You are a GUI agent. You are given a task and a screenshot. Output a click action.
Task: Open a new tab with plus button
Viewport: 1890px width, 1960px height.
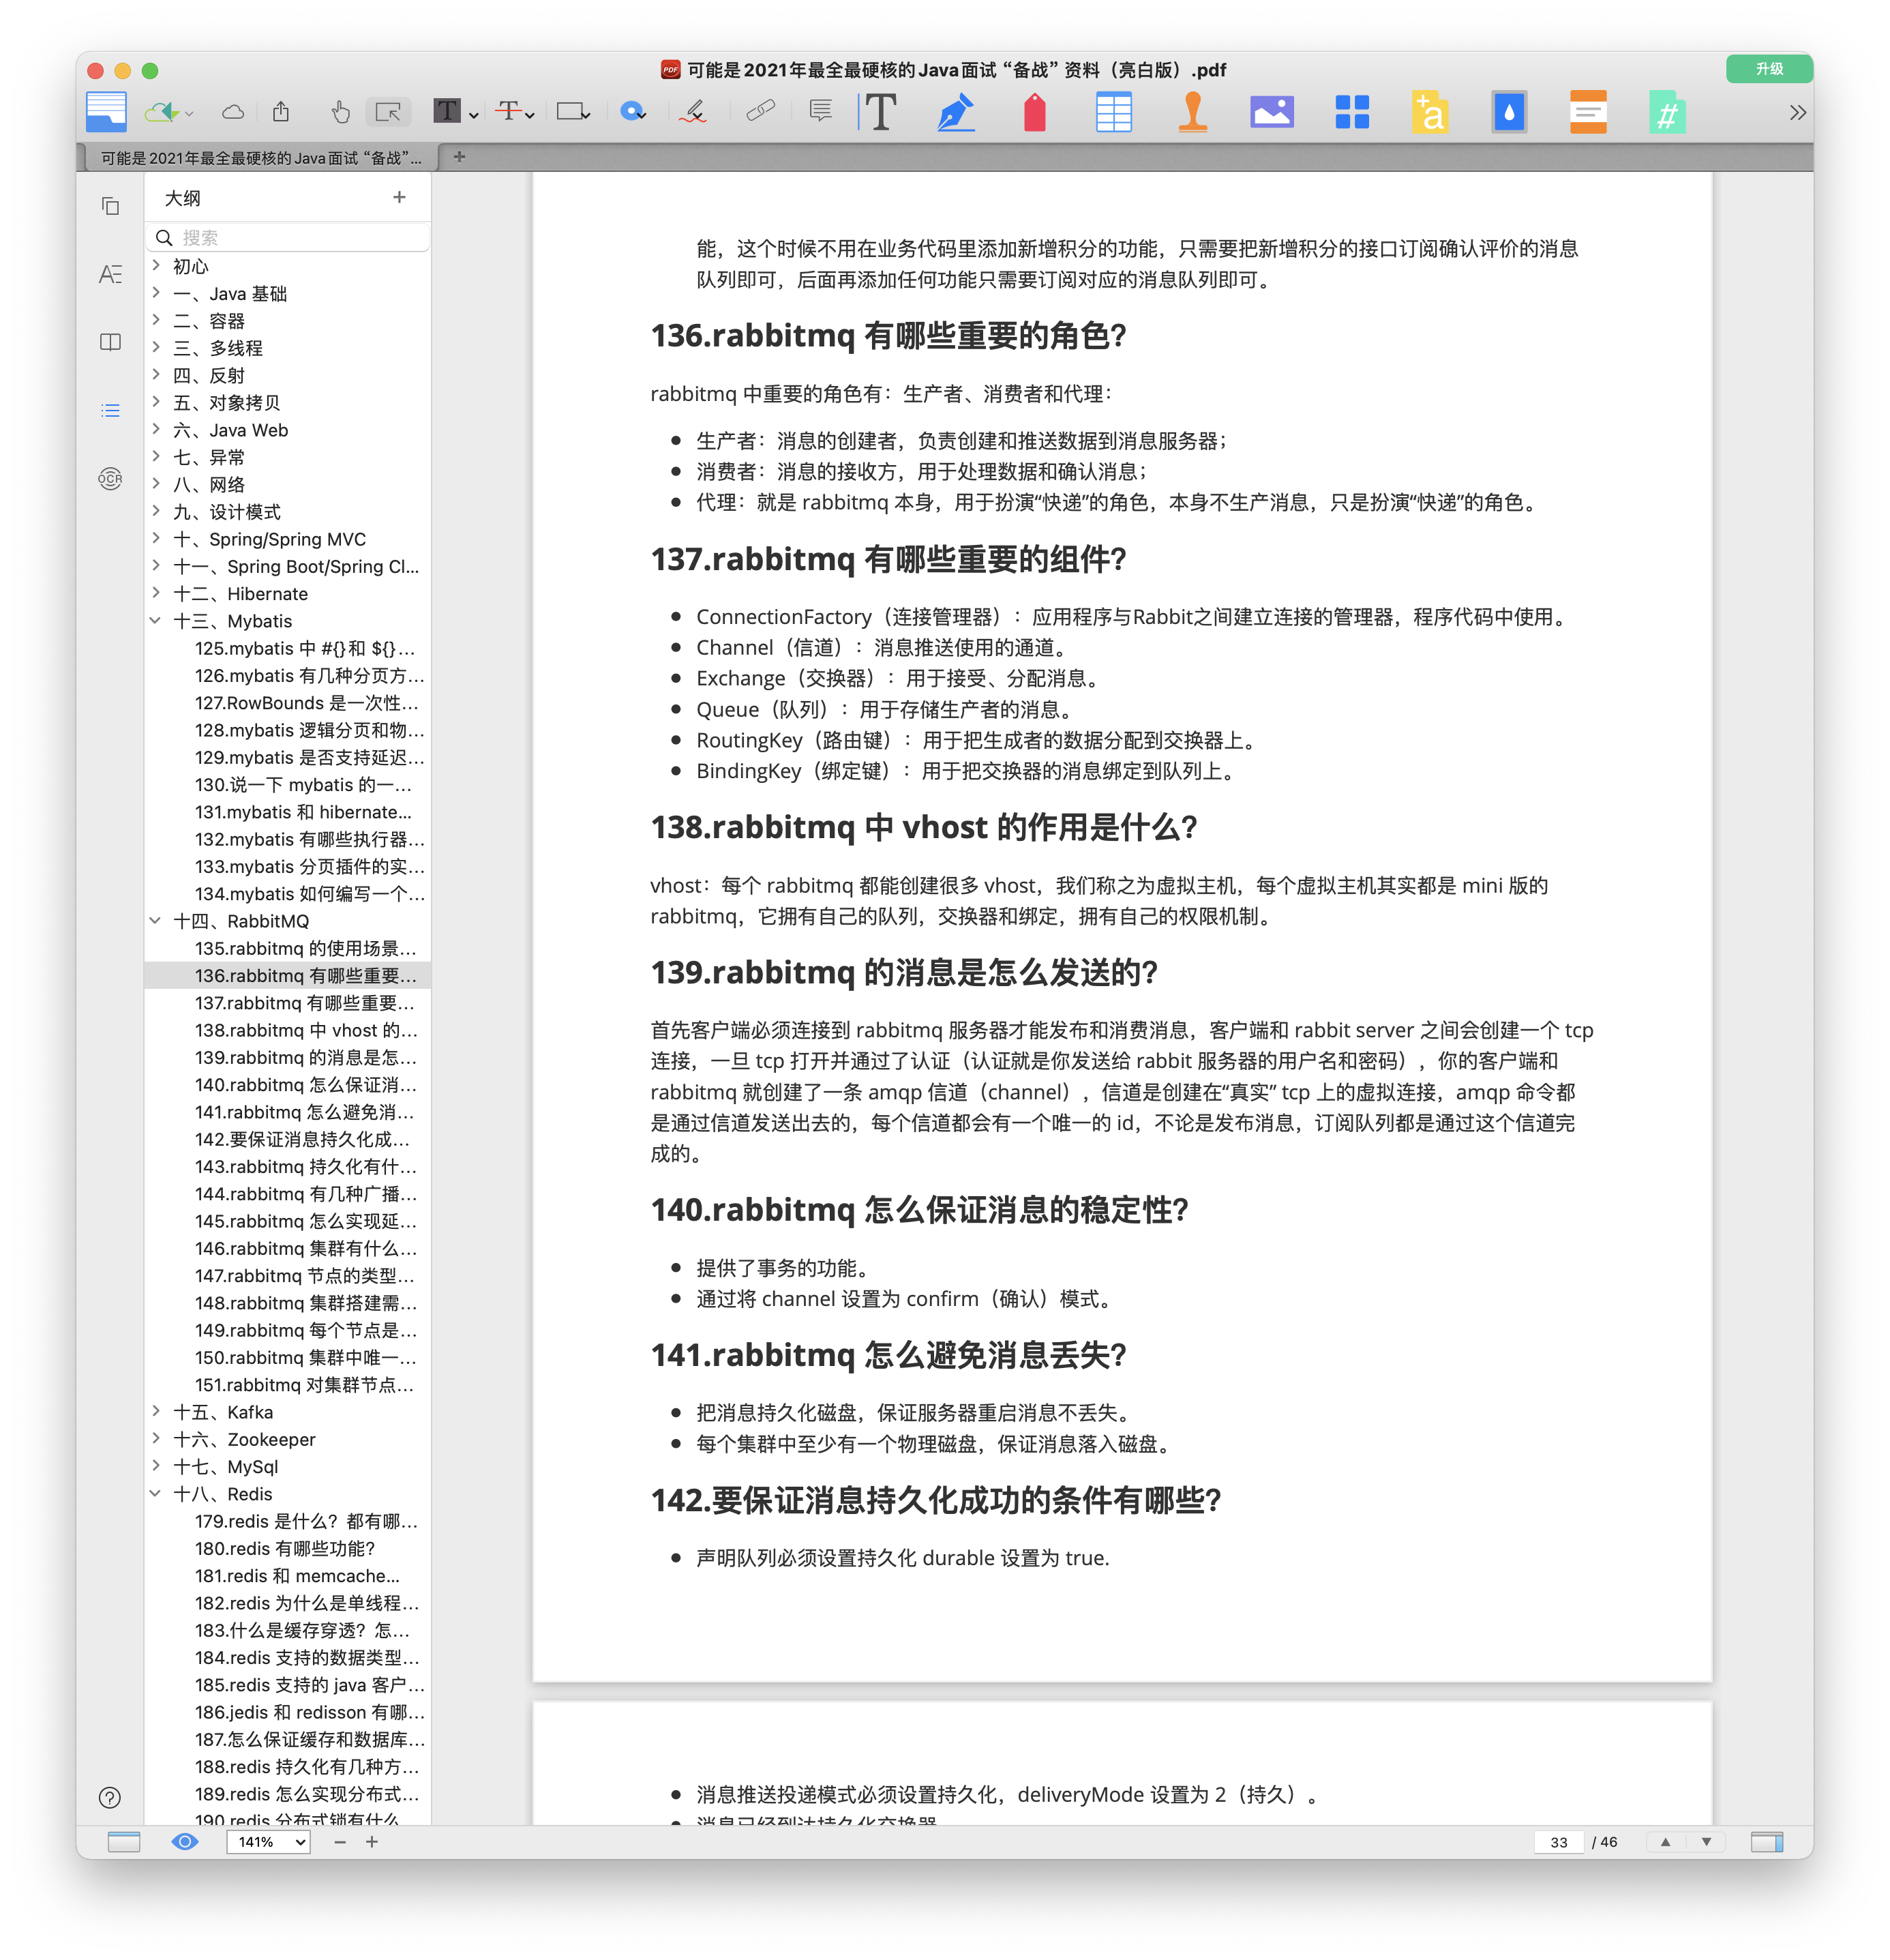(x=459, y=157)
